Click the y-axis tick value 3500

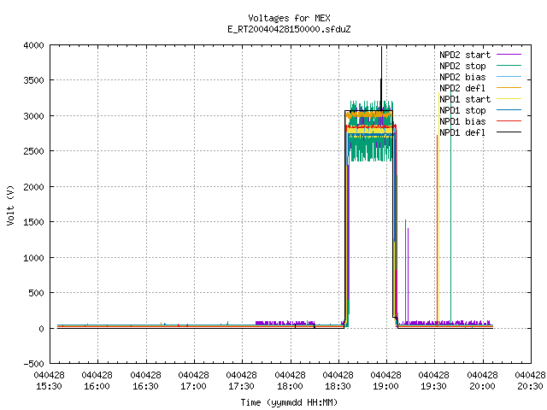[34, 81]
